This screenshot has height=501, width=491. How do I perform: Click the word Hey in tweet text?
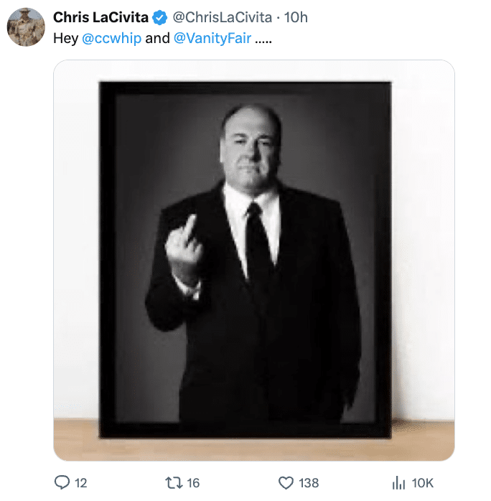[x=65, y=38]
